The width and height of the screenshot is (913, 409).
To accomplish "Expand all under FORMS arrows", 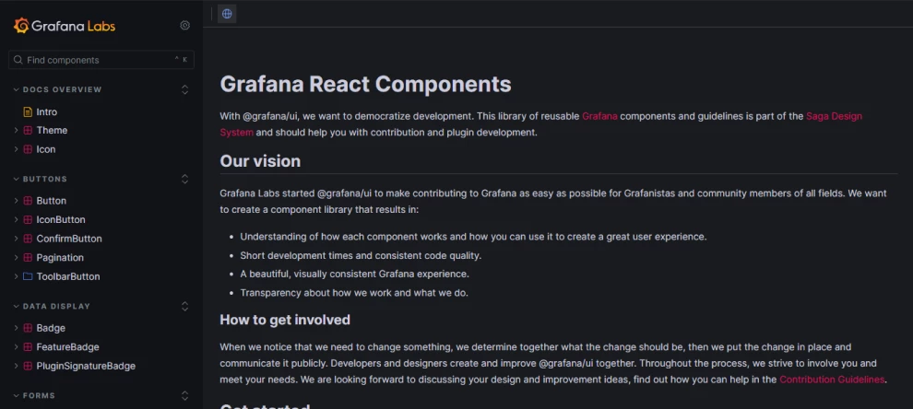I will (185, 395).
